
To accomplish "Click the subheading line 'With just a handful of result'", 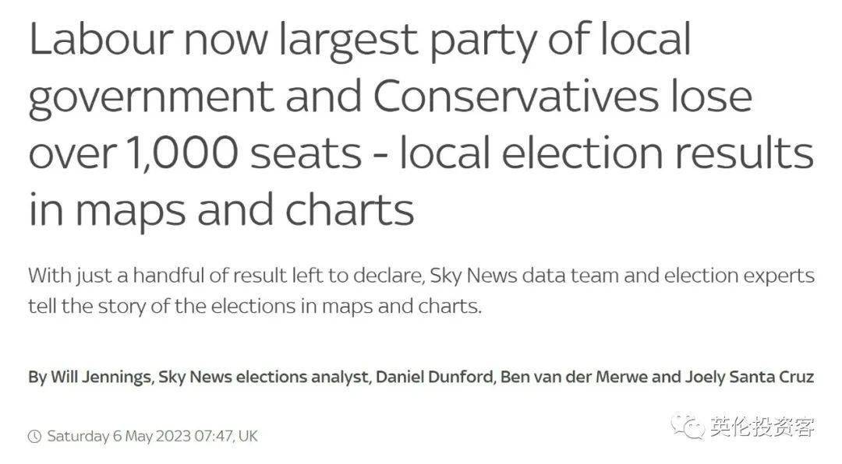I will coord(422,276).
